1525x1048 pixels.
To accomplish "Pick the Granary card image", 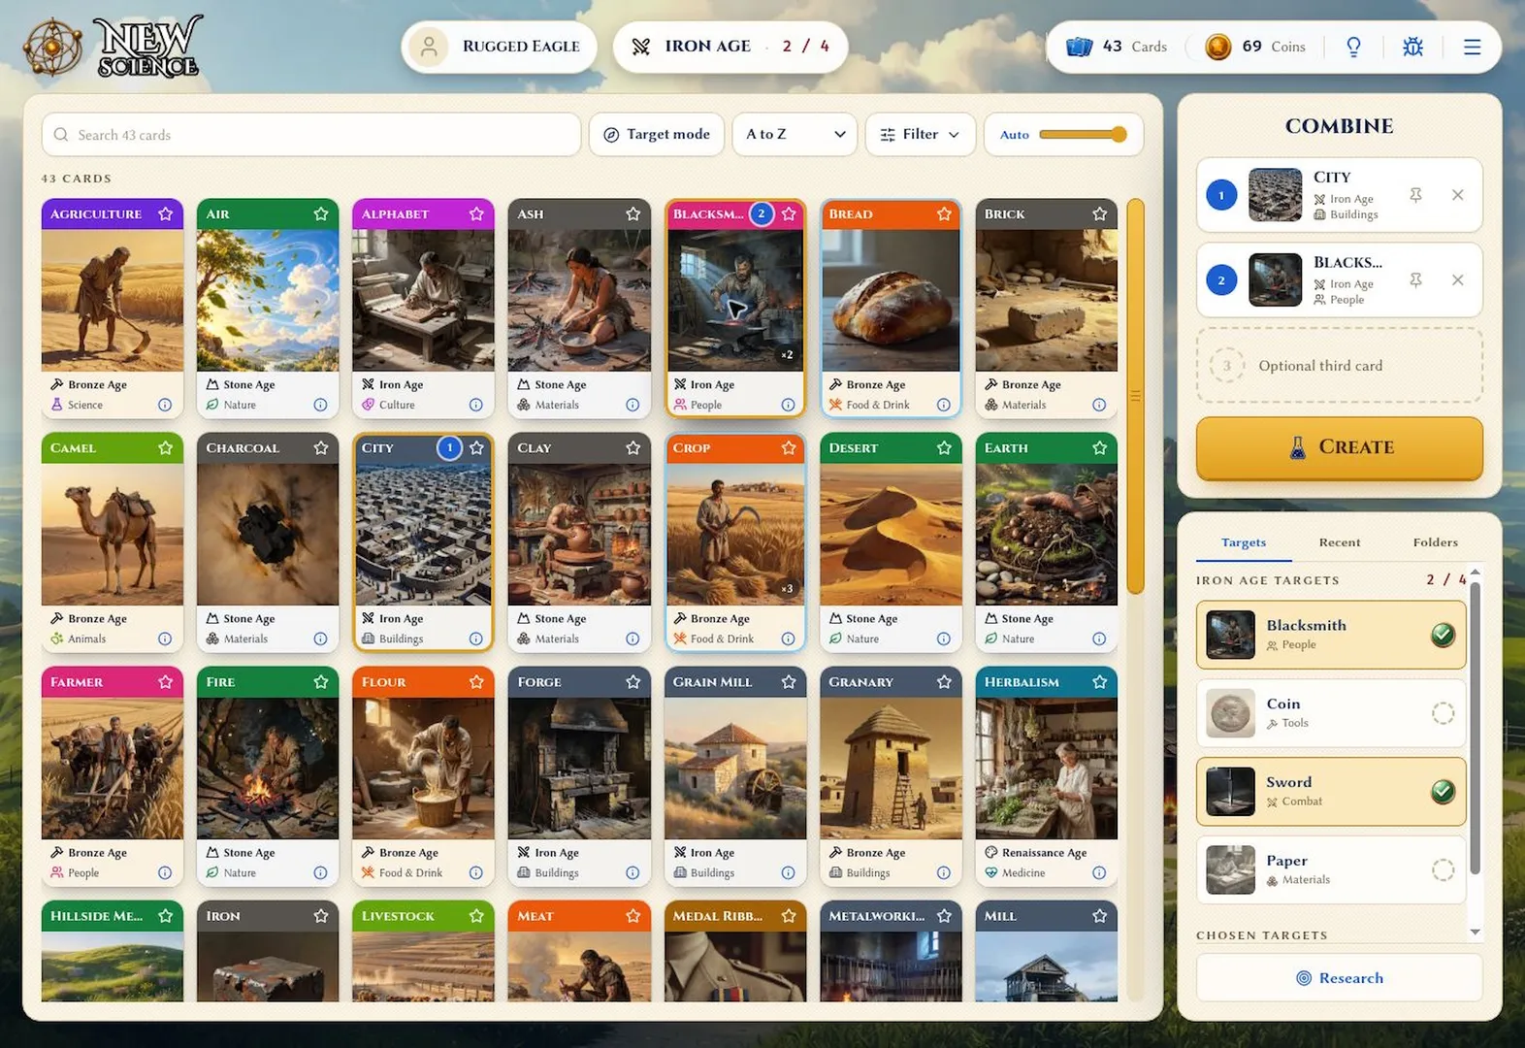I will click(x=891, y=769).
